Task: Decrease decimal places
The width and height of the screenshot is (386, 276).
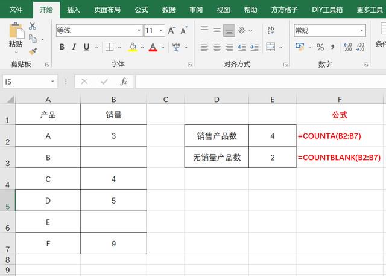Action: [x=360, y=47]
